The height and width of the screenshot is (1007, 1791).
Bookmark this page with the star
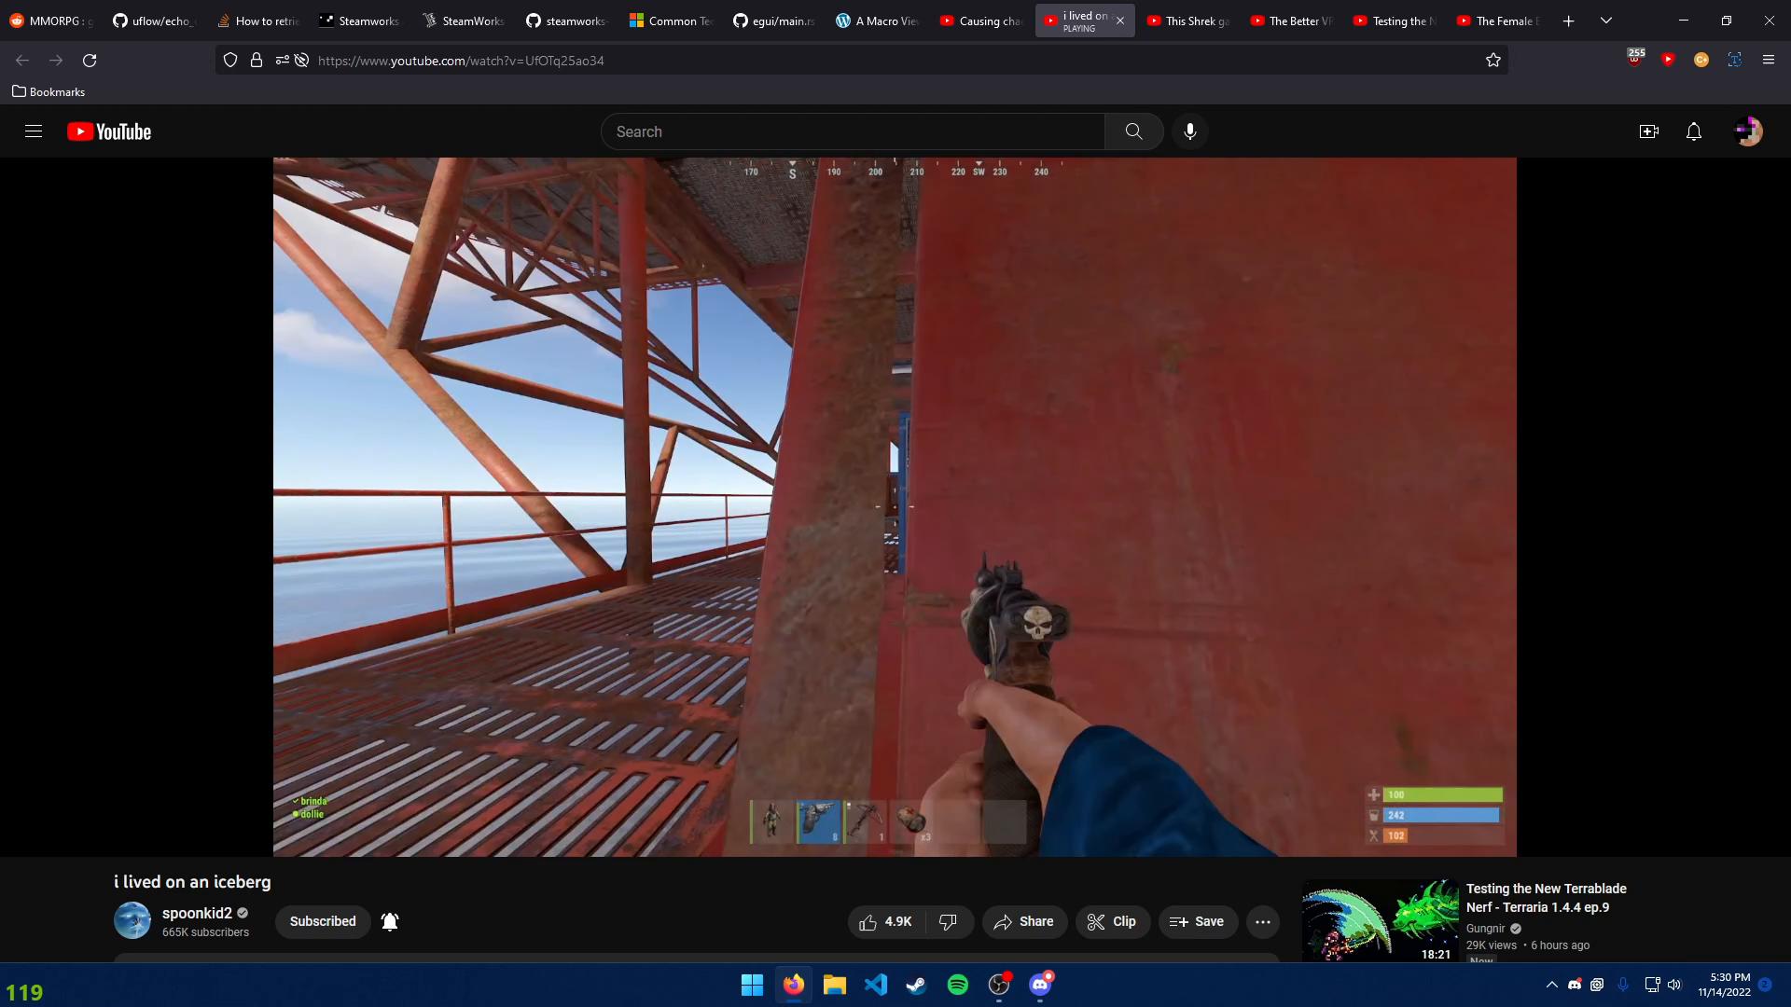[x=1493, y=61]
